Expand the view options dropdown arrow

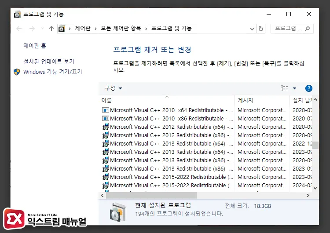click(x=295, y=88)
